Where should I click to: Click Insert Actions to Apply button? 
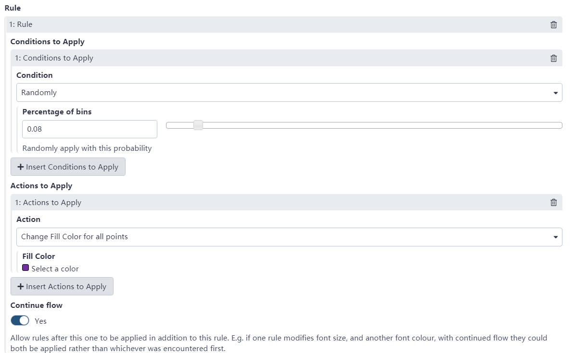(62, 286)
